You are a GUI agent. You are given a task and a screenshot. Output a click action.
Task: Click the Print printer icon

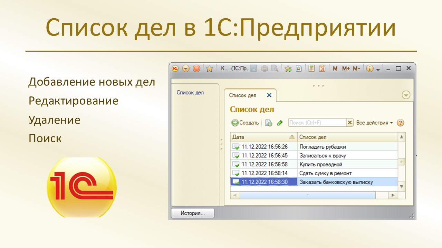coord(265,69)
